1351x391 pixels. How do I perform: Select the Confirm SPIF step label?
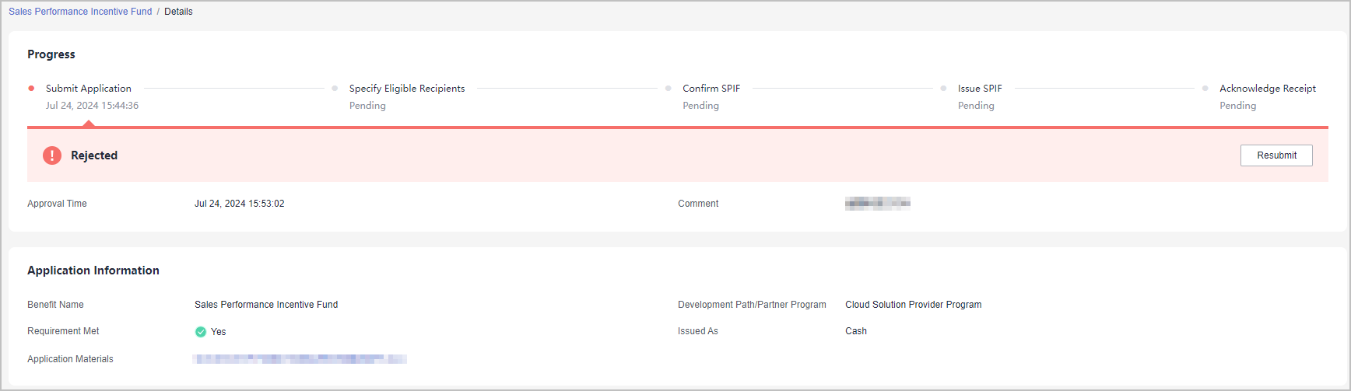click(711, 89)
